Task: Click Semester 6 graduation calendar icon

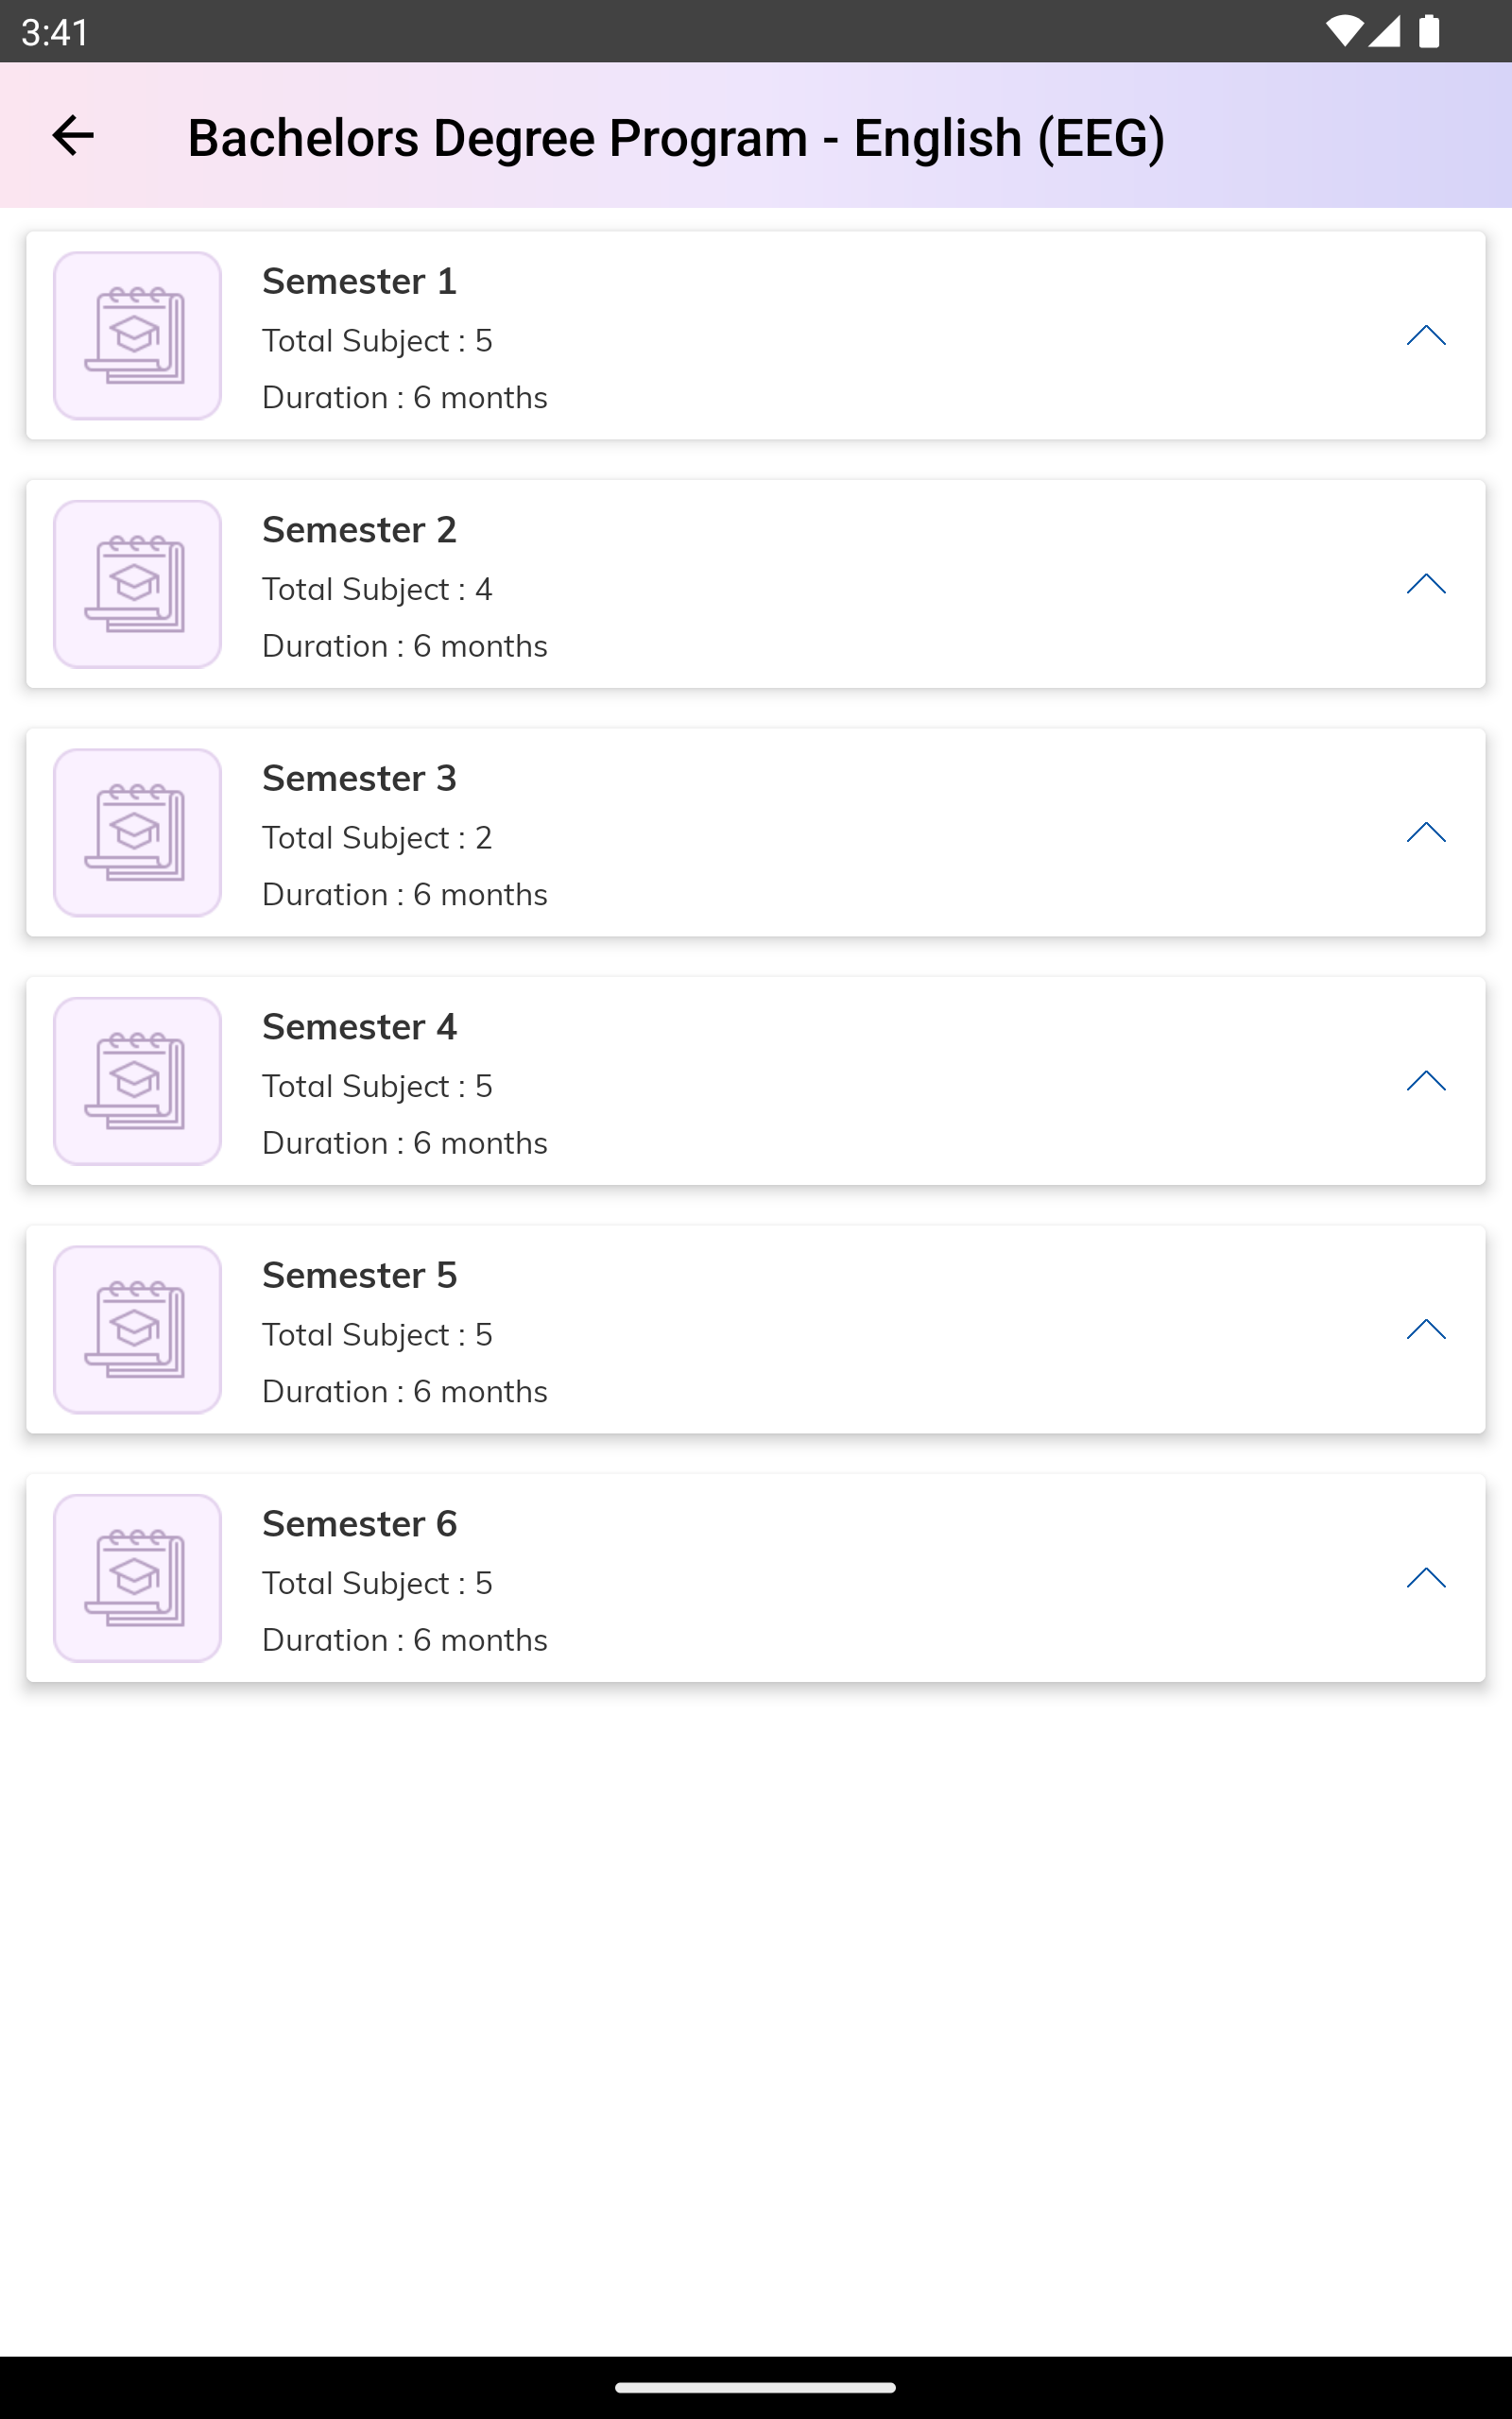Action: pyautogui.click(x=137, y=1578)
